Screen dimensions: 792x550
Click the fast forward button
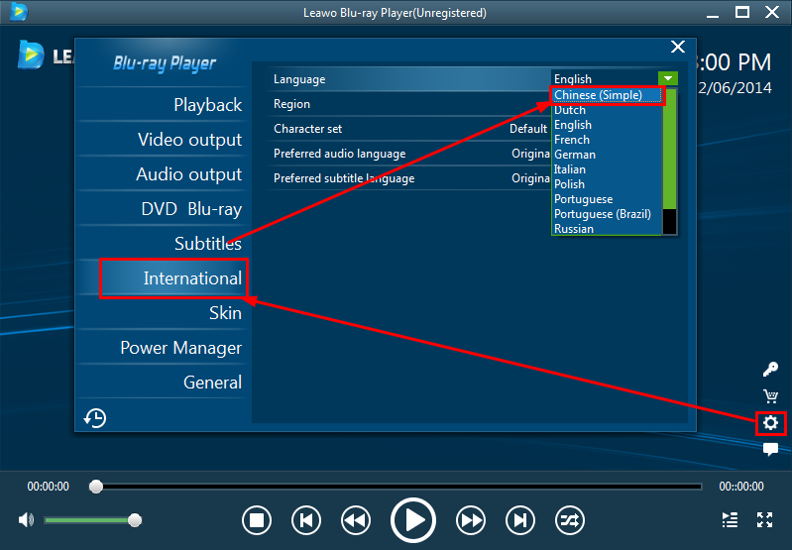[471, 520]
